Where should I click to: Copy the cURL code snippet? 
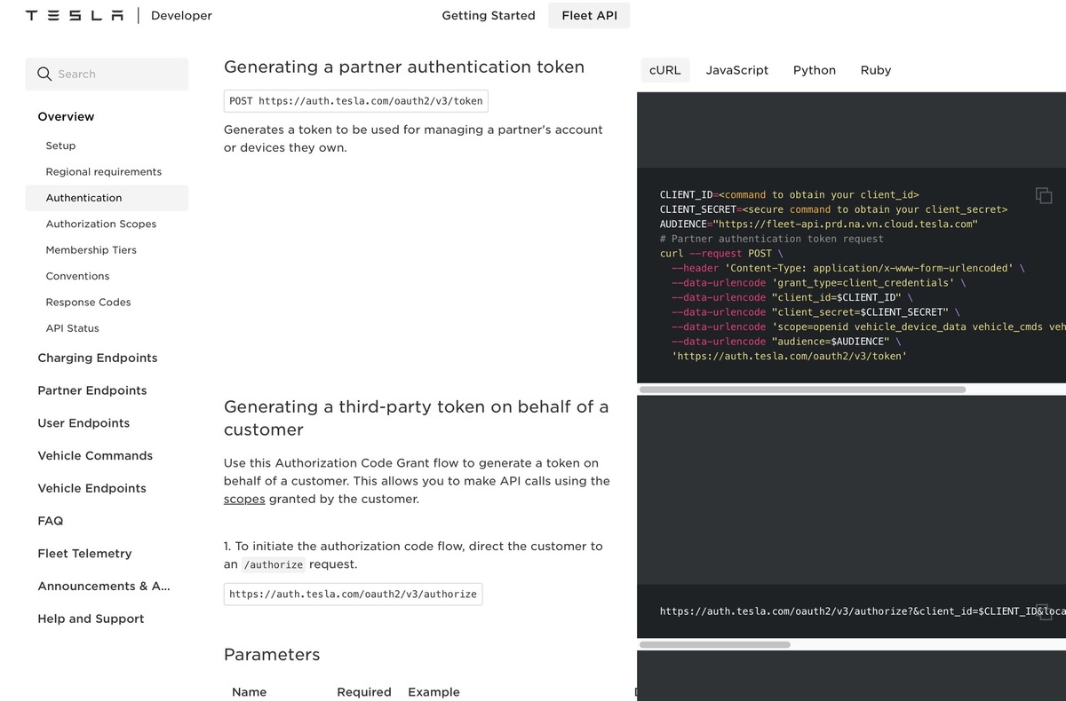click(1044, 195)
